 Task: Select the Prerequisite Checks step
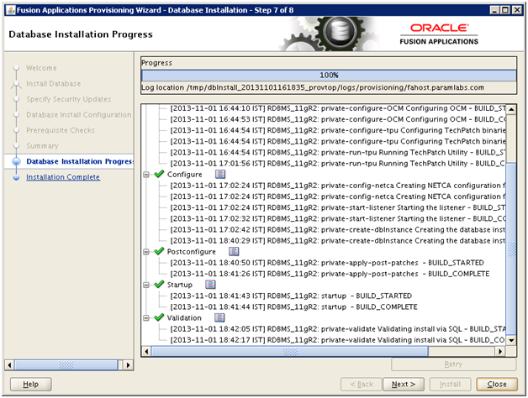(x=61, y=130)
